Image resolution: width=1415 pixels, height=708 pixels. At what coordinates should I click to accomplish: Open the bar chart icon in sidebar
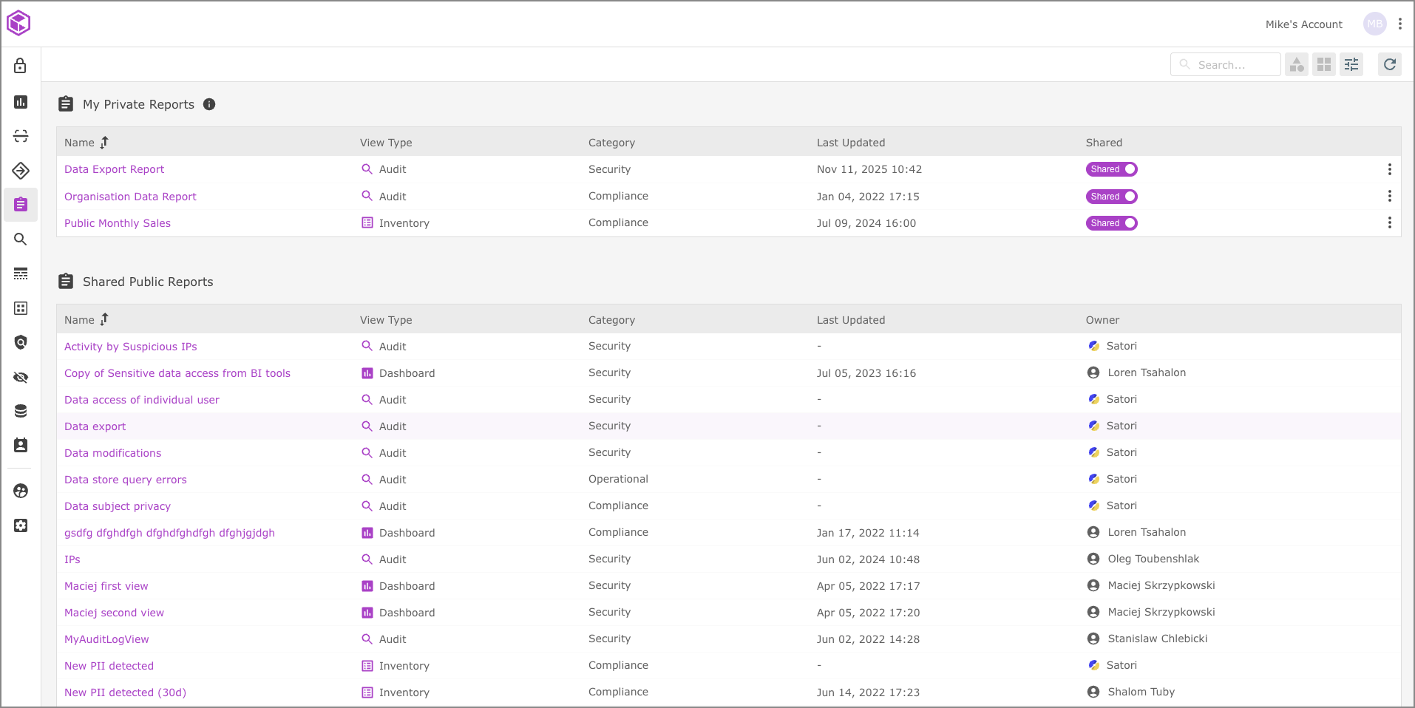coord(21,102)
